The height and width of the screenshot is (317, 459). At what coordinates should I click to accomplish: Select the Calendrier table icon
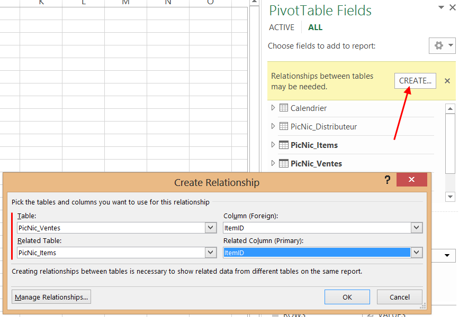pos(284,108)
